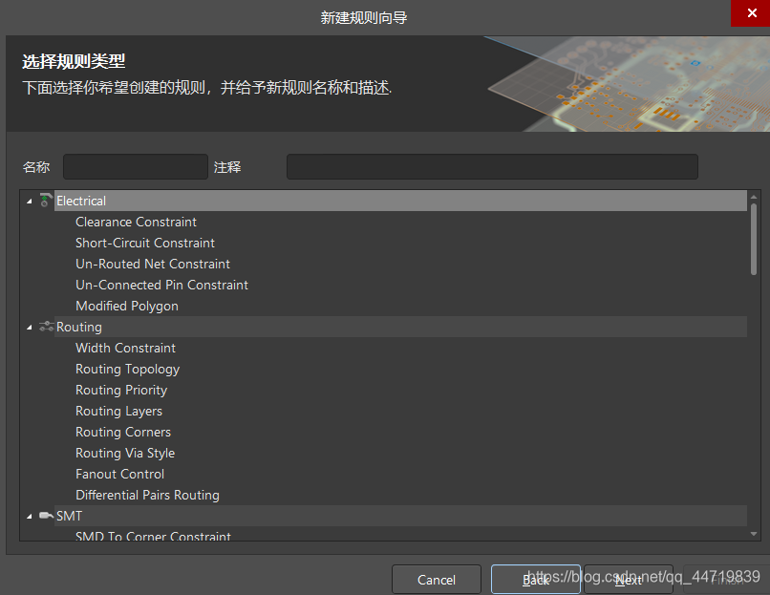Click the SMT category icon
770x595 pixels.
click(46, 516)
